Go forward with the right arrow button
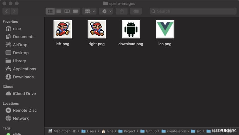 tap(14, 11)
